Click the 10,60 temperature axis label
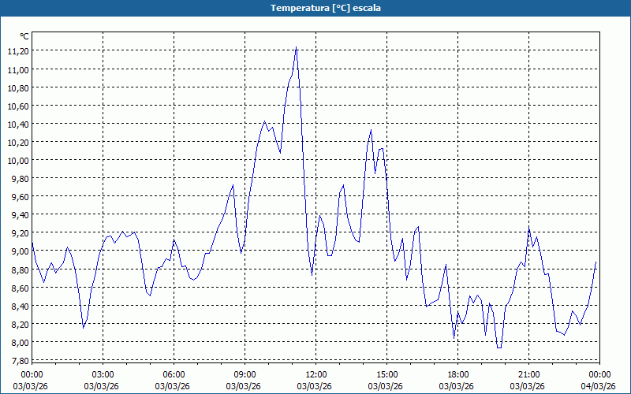Screen dimensions: 631x394 pos(17,106)
